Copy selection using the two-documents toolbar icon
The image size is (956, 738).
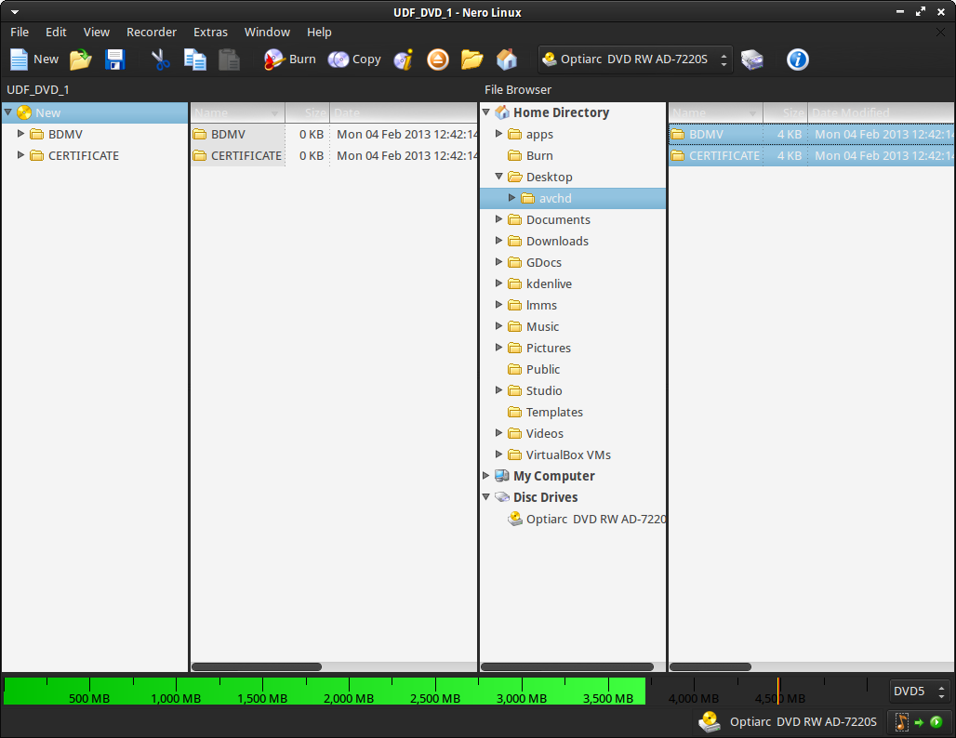[195, 59]
